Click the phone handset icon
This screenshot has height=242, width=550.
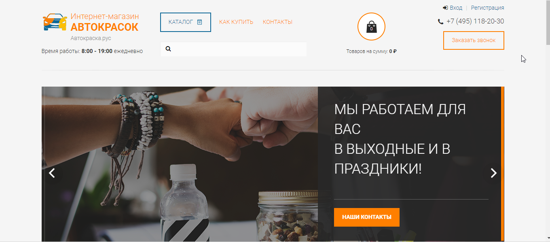click(440, 21)
